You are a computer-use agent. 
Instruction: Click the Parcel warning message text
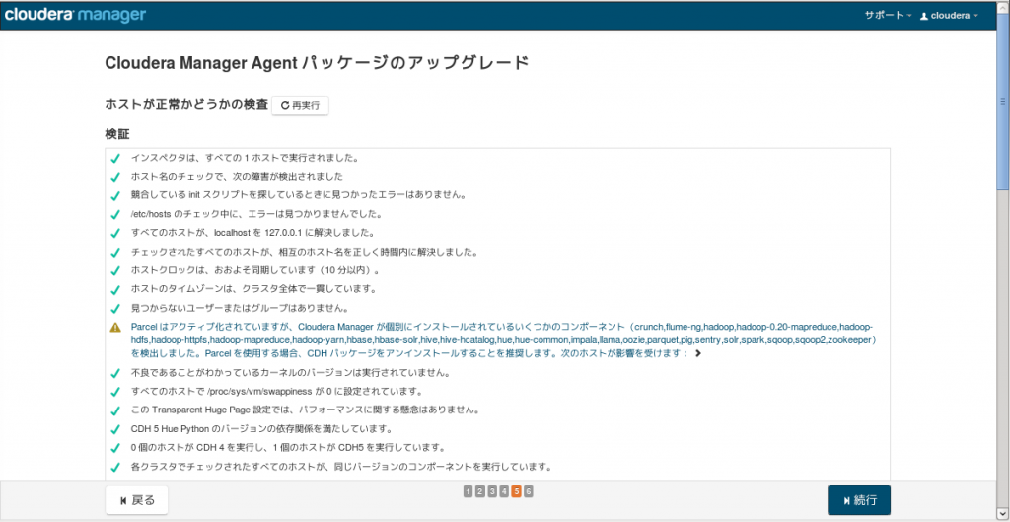pyautogui.click(x=502, y=340)
